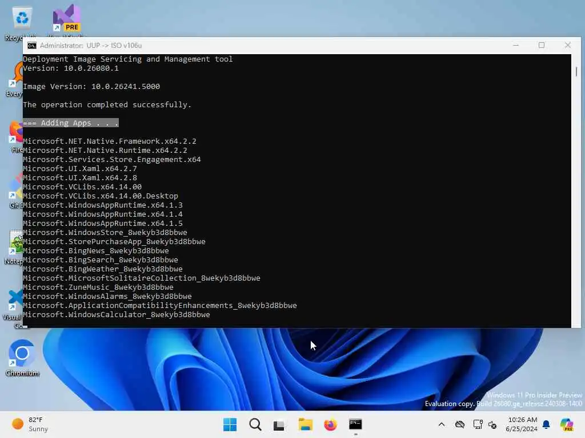This screenshot has width=585, height=438.
Task: Open the Notepad++ desktop shortcut
Action: pos(15,246)
